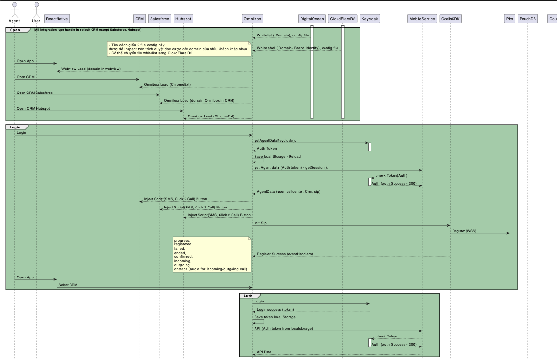Image resolution: width=557 pixels, height=359 pixels.
Task: Click the Hubspot participant box
Action: [x=183, y=19]
